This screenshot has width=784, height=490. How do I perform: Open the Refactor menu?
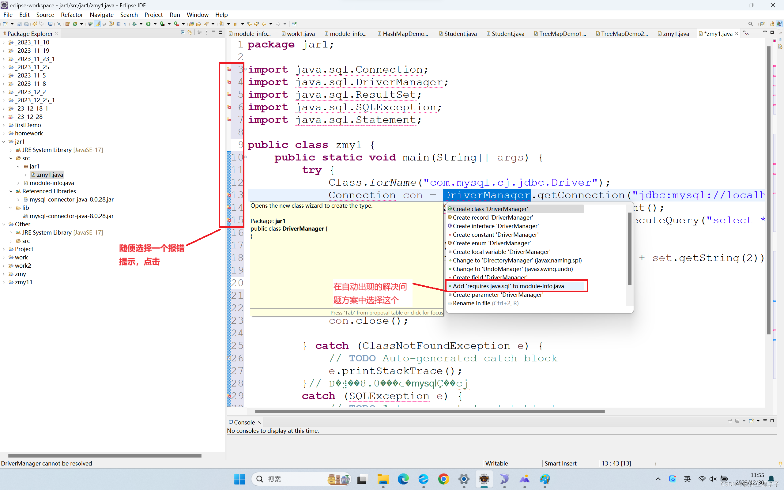(x=72, y=15)
